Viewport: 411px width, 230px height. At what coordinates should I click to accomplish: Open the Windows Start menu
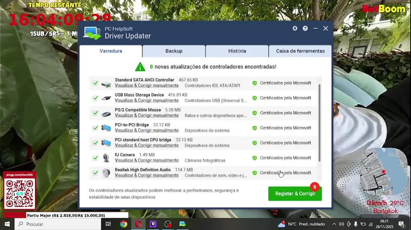pyautogui.click(x=7, y=224)
